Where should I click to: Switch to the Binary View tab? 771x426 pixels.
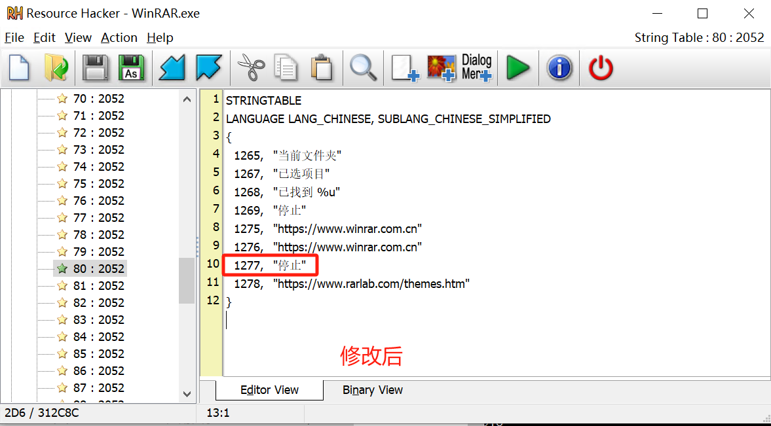(x=372, y=390)
